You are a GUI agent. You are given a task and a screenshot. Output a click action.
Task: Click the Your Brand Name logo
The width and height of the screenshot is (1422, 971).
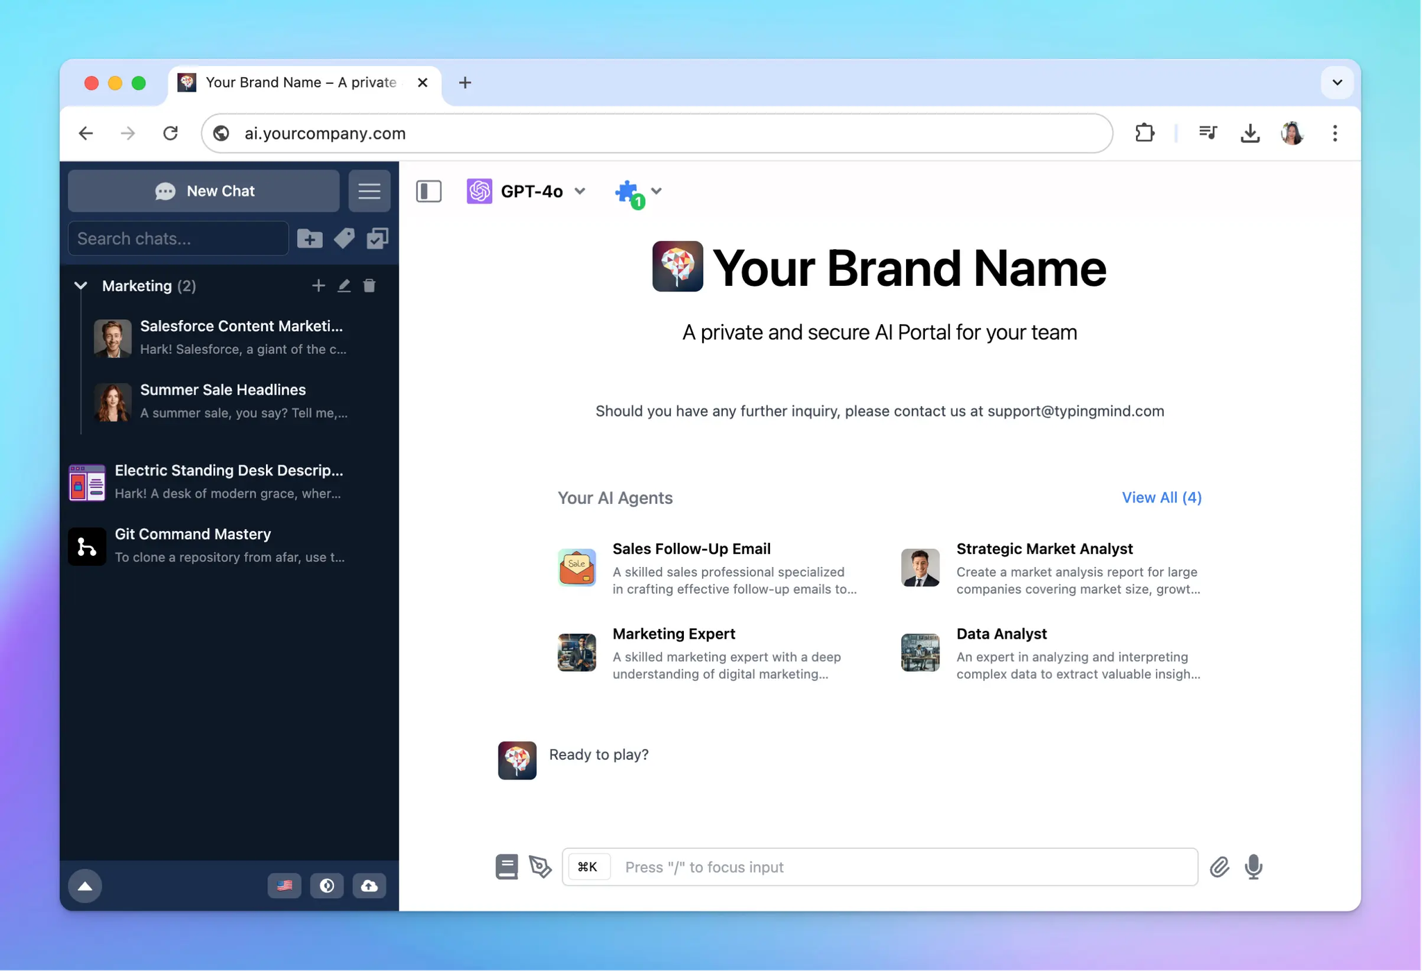click(678, 267)
